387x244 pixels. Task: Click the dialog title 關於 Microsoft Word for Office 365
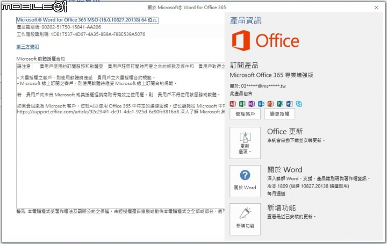(187, 8)
